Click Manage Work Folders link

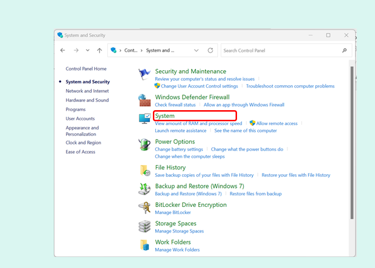(177, 250)
